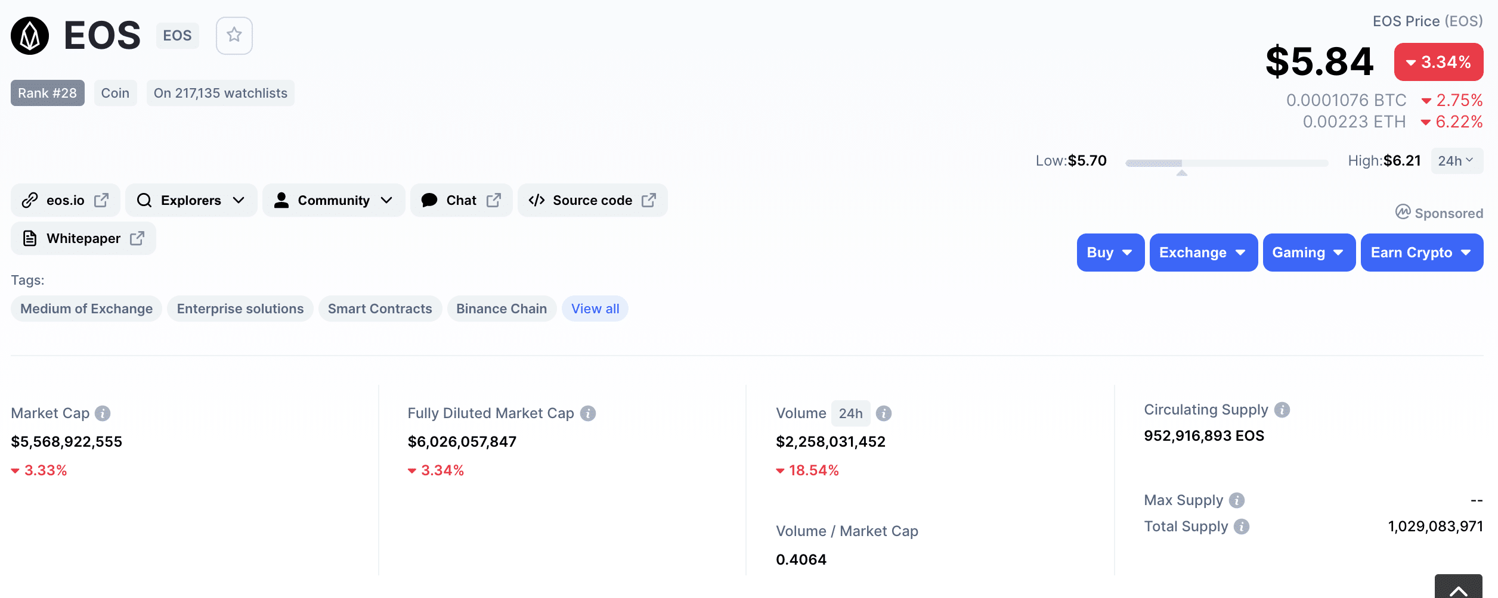Click the scroll-to-top arrow button

[1459, 587]
